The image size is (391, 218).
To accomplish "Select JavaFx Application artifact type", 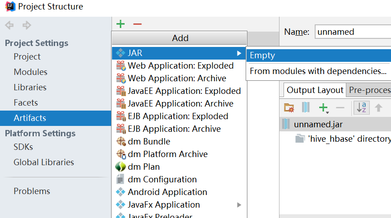I will [x=179, y=205].
